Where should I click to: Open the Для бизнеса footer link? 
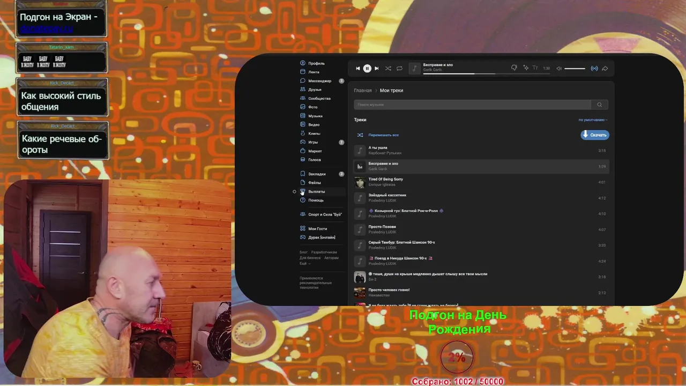click(310, 258)
